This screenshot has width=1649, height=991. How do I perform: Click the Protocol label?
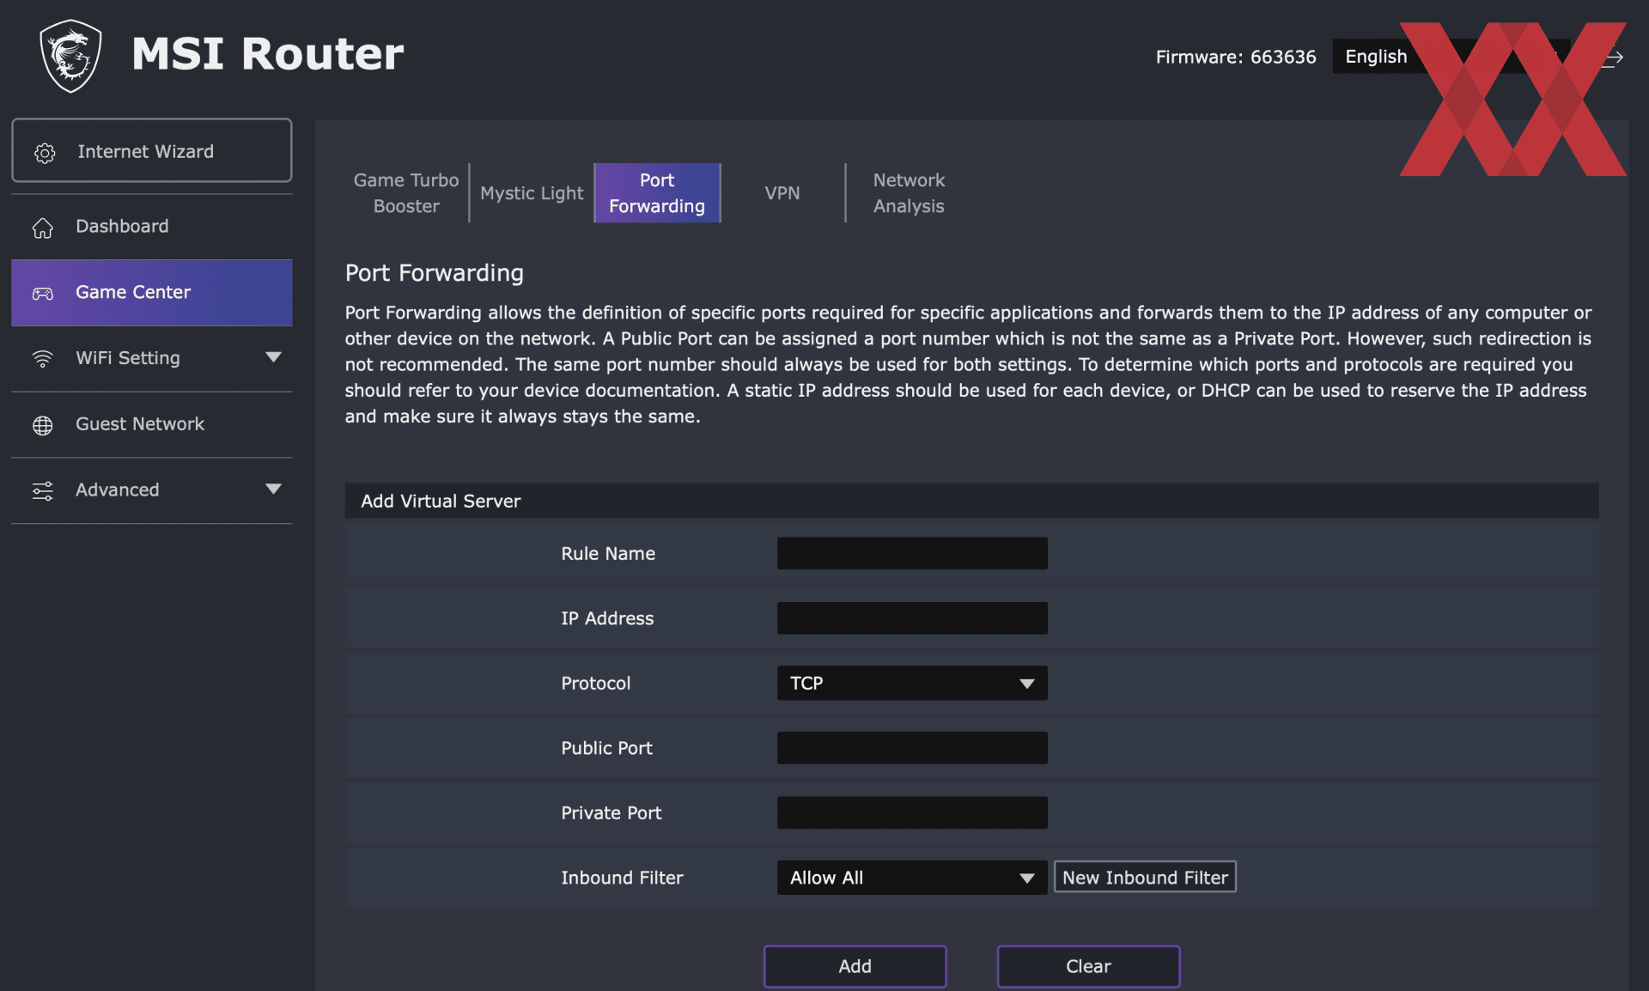click(x=596, y=683)
